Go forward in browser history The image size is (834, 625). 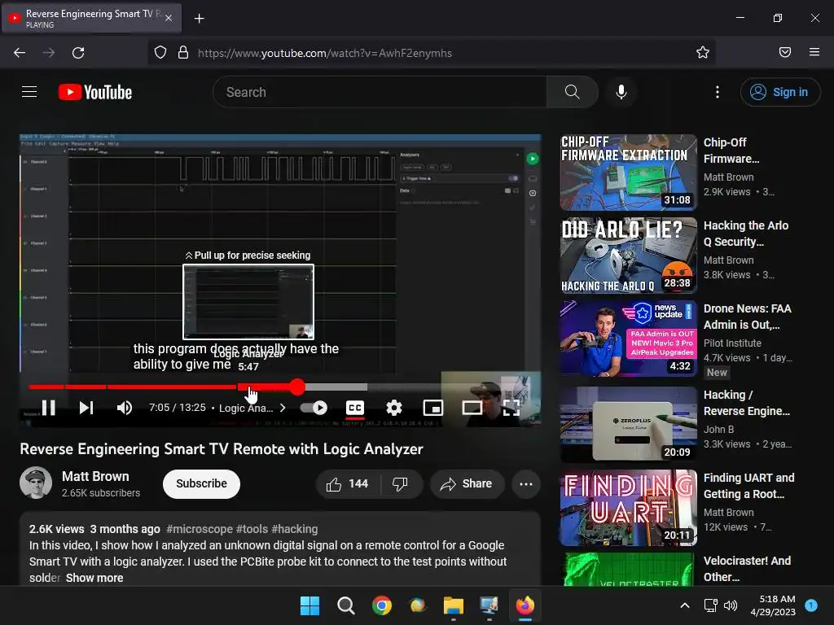pyautogui.click(x=49, y=53)
